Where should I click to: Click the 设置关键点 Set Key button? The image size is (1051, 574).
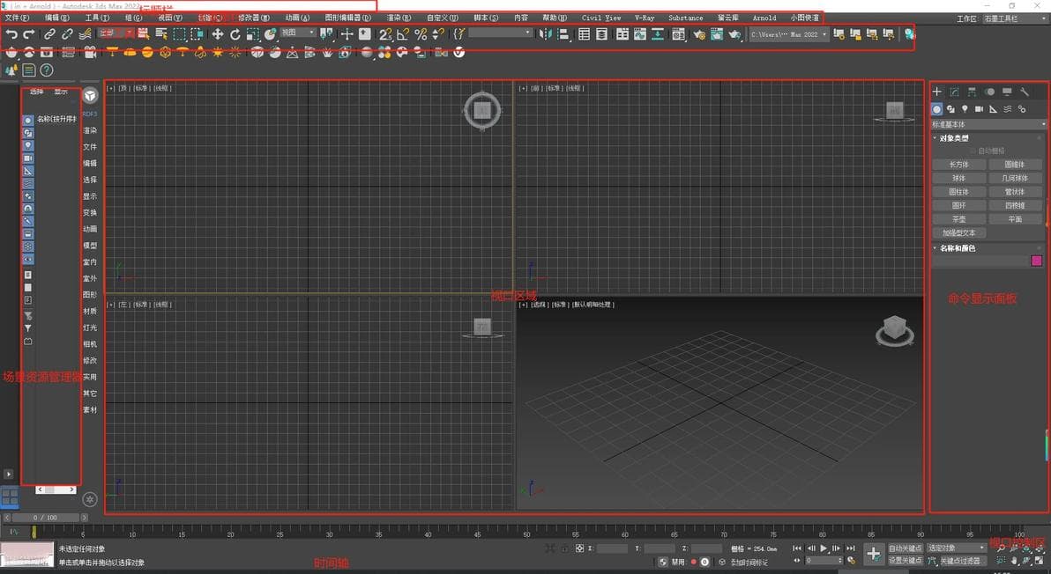click(905, 561)
